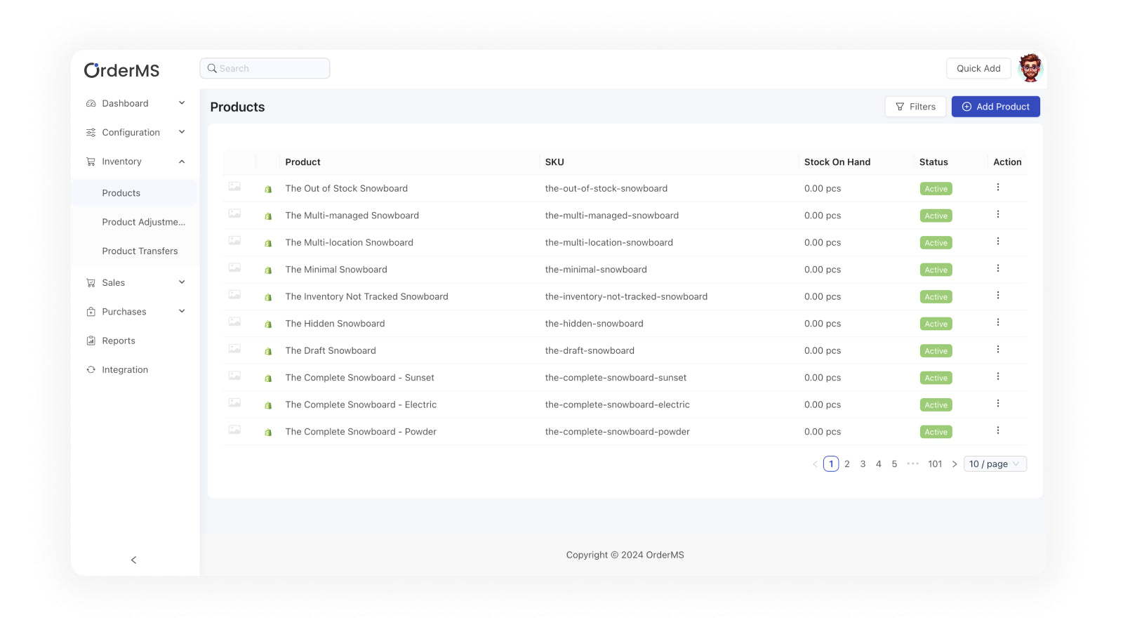This screenshot has height=632, width=1123.
Task: Select the Reports icon in the sidebar
Action: click(91, 341)
